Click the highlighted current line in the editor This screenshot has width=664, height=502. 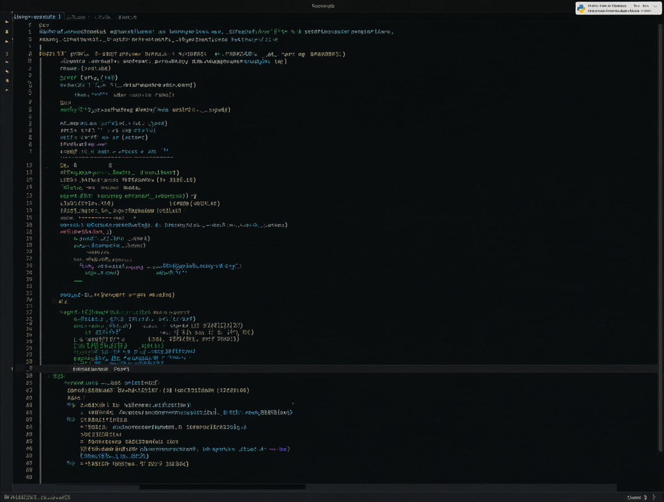point(336,369)
